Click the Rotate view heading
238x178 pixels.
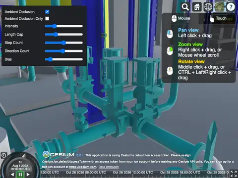pyautogui.click(x=191, y=62)
